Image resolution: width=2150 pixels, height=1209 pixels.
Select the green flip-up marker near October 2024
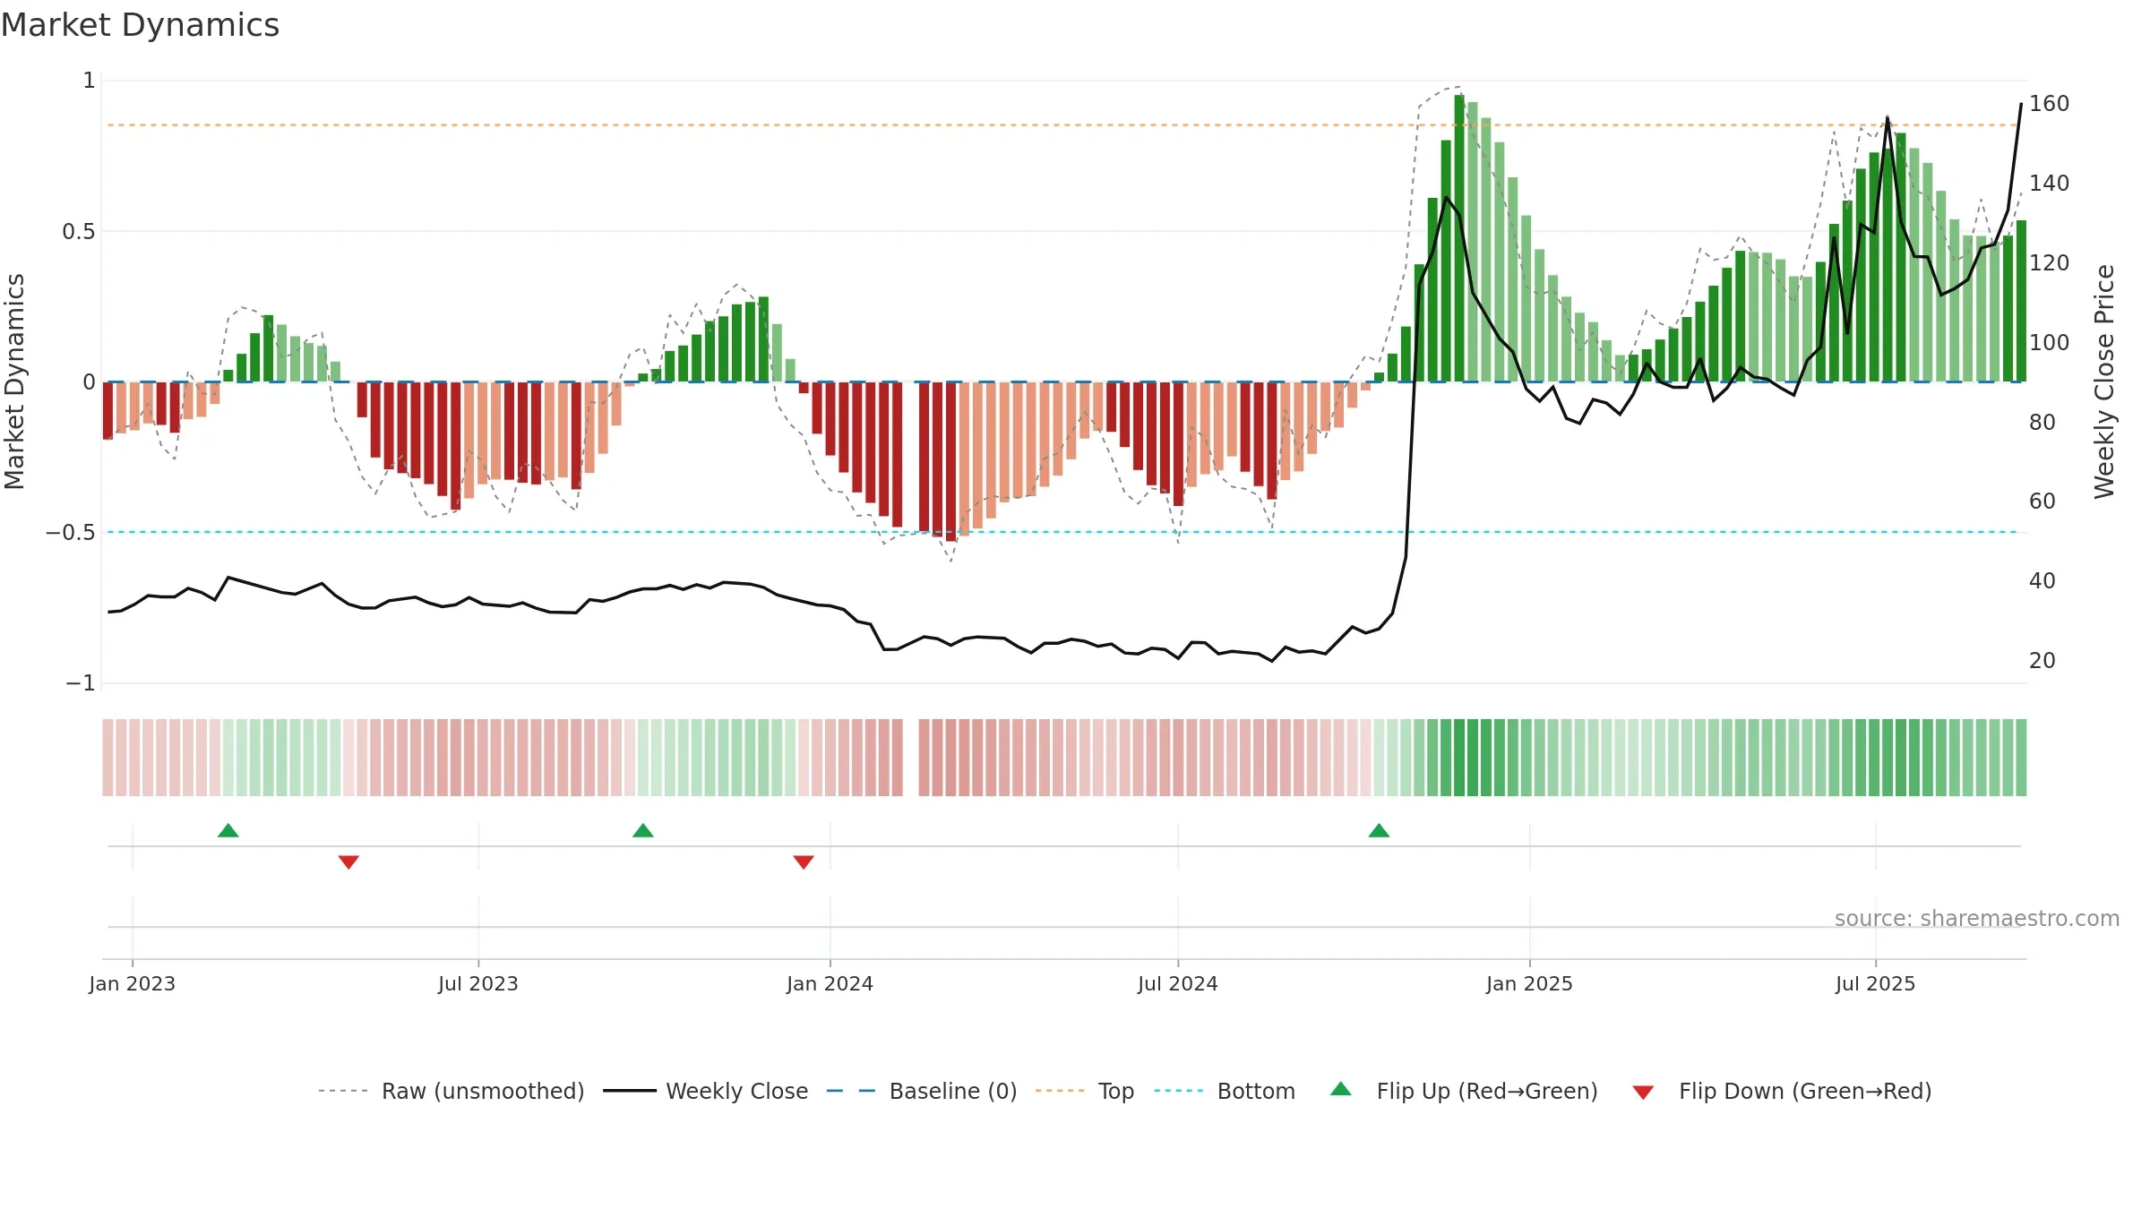pyautogui.click(x=1380, y=830)
